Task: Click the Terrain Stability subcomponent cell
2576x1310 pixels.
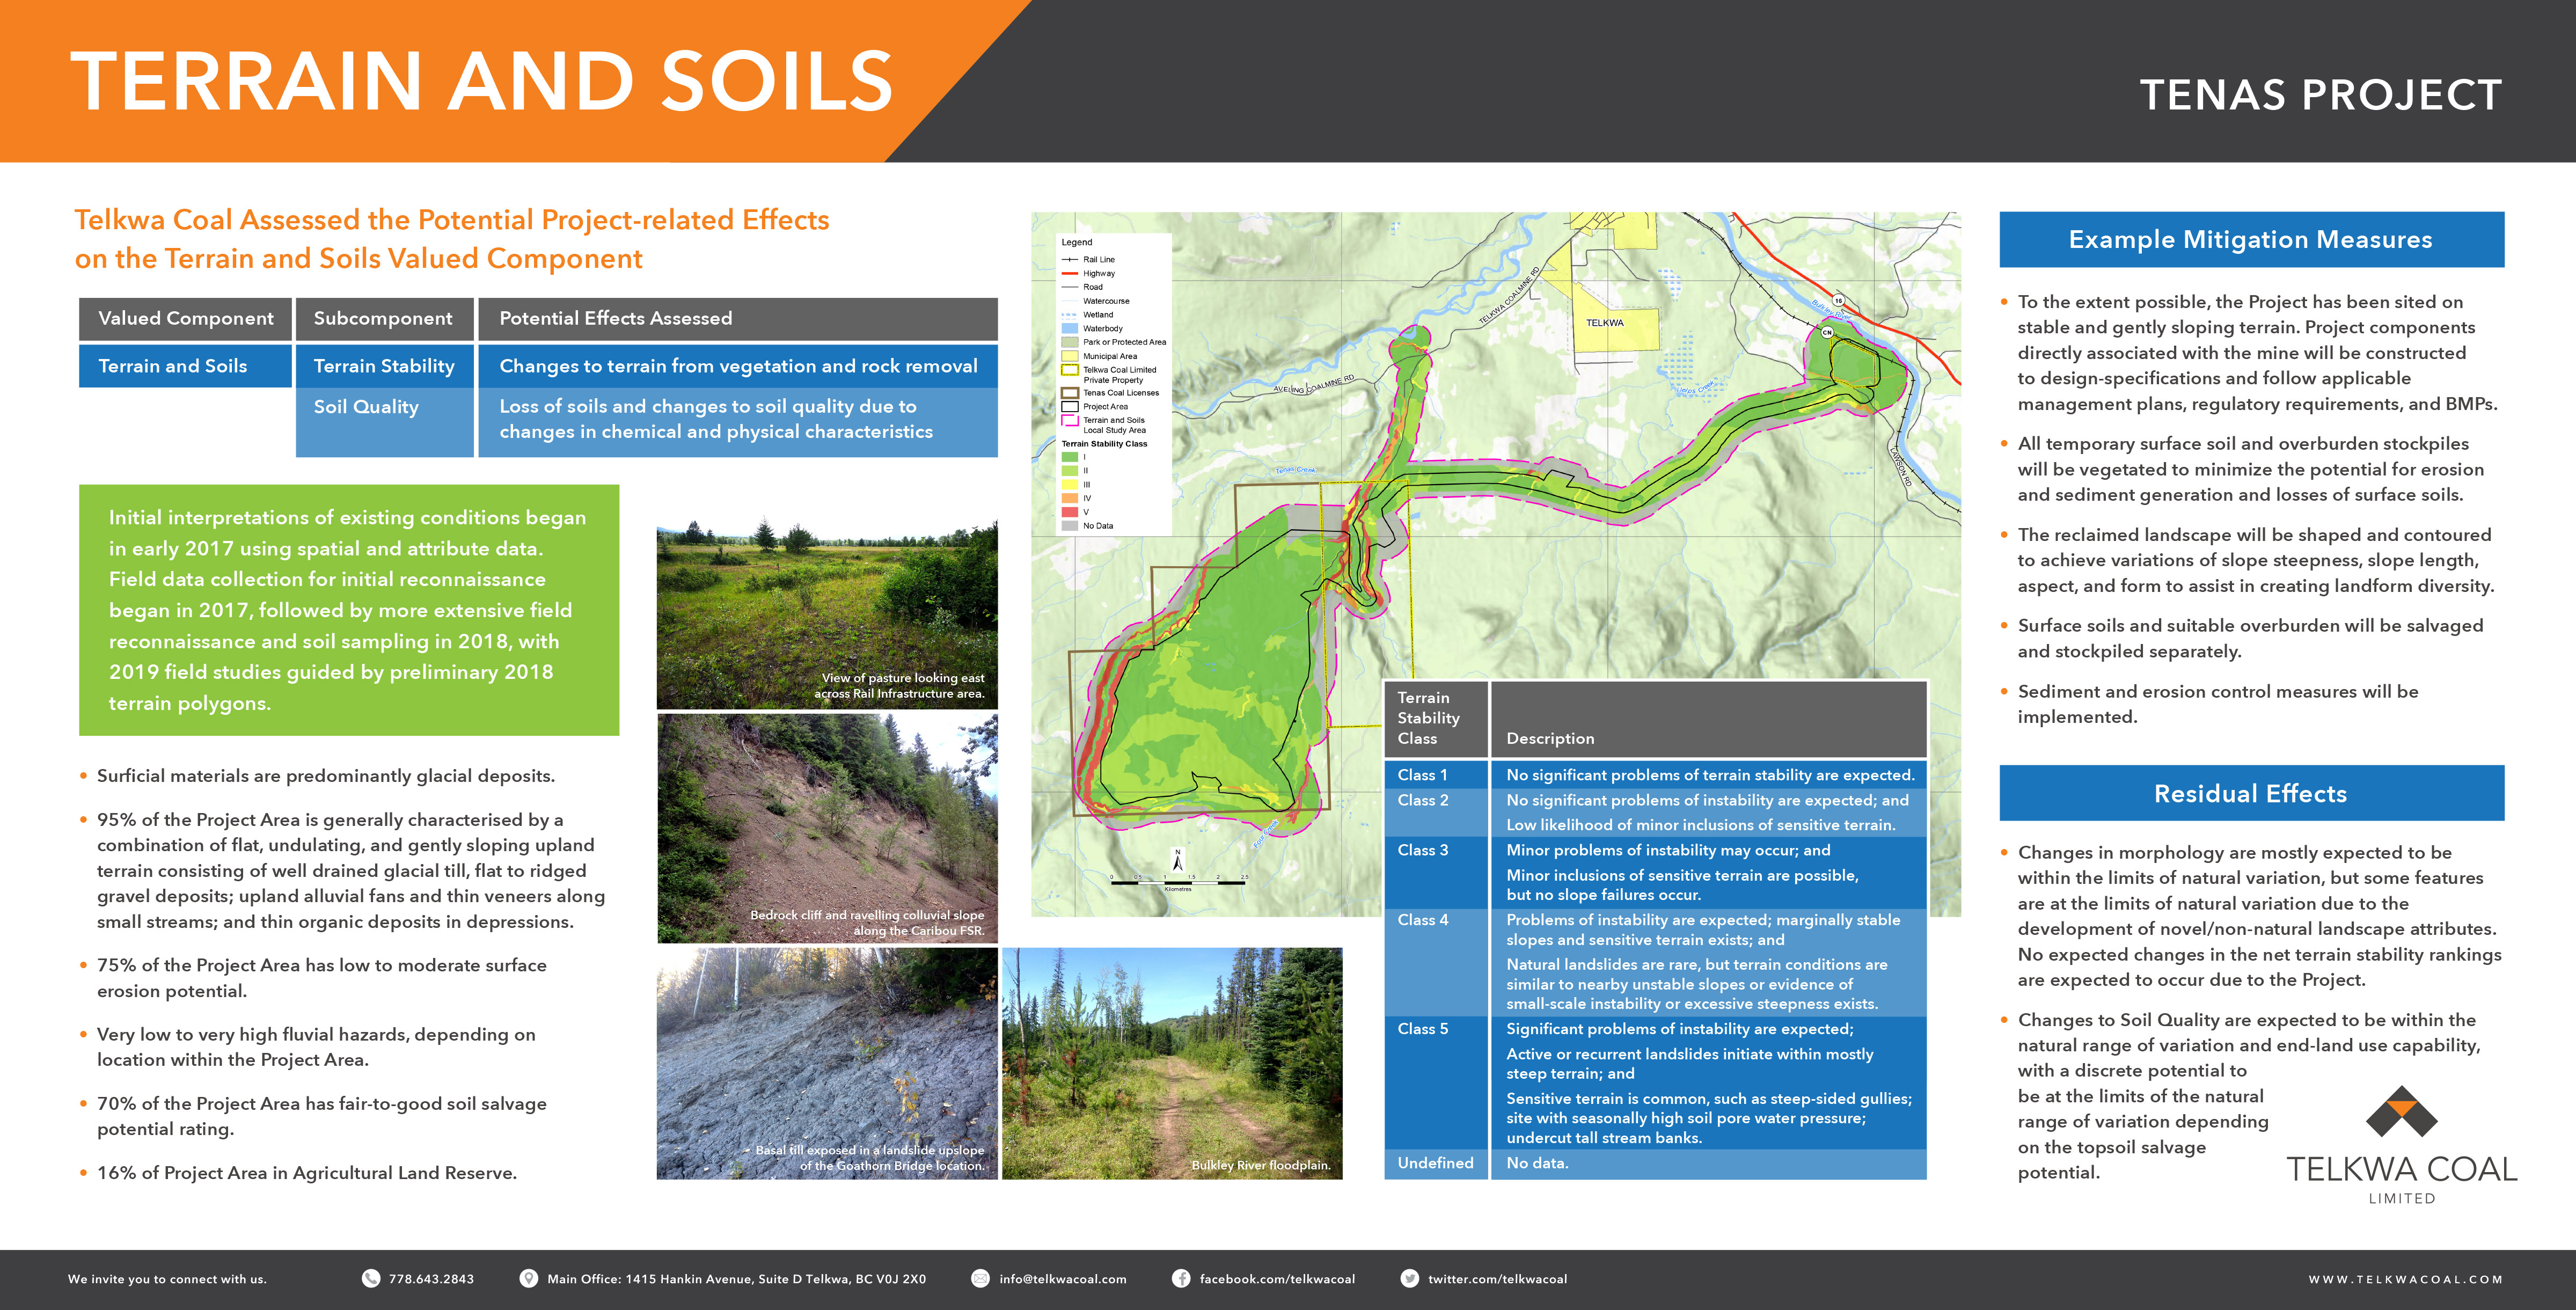Action: 384,366
